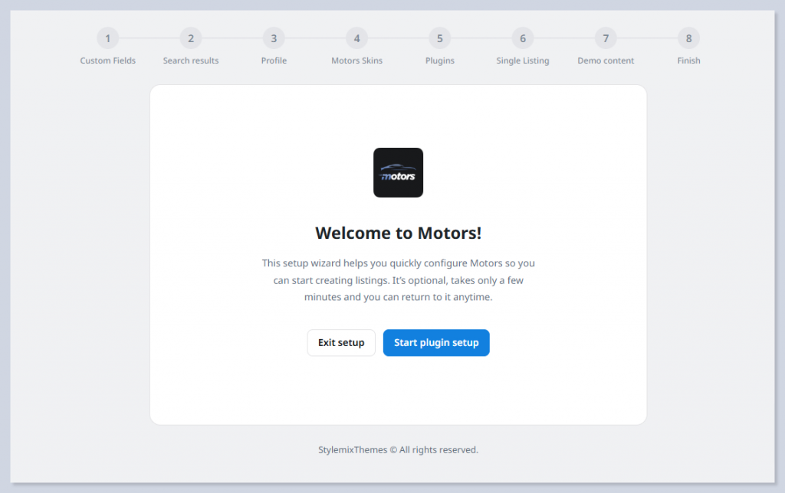Image resolution: width=785 pixels, height=493 pixels.
Task: Go to step 5 circle indicator
Action: [439, 38]
